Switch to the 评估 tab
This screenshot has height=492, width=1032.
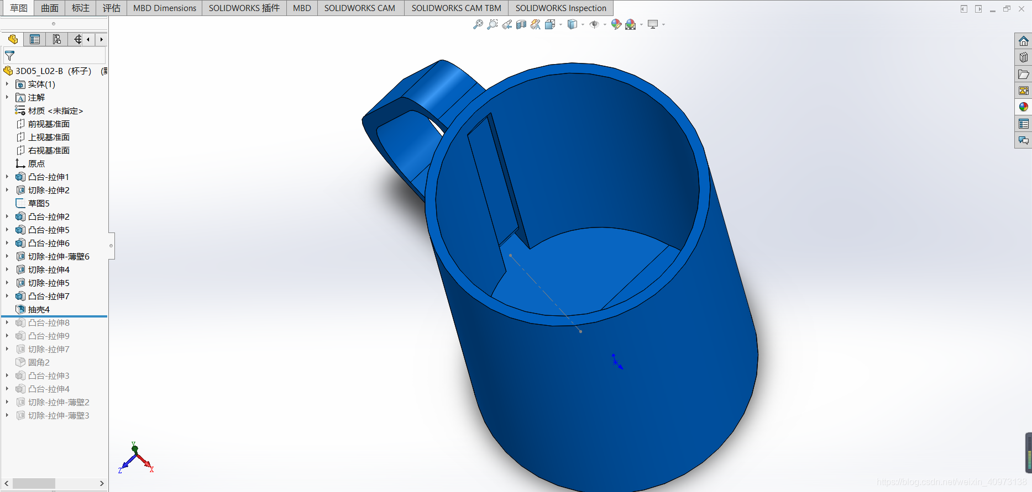[112, 8]
